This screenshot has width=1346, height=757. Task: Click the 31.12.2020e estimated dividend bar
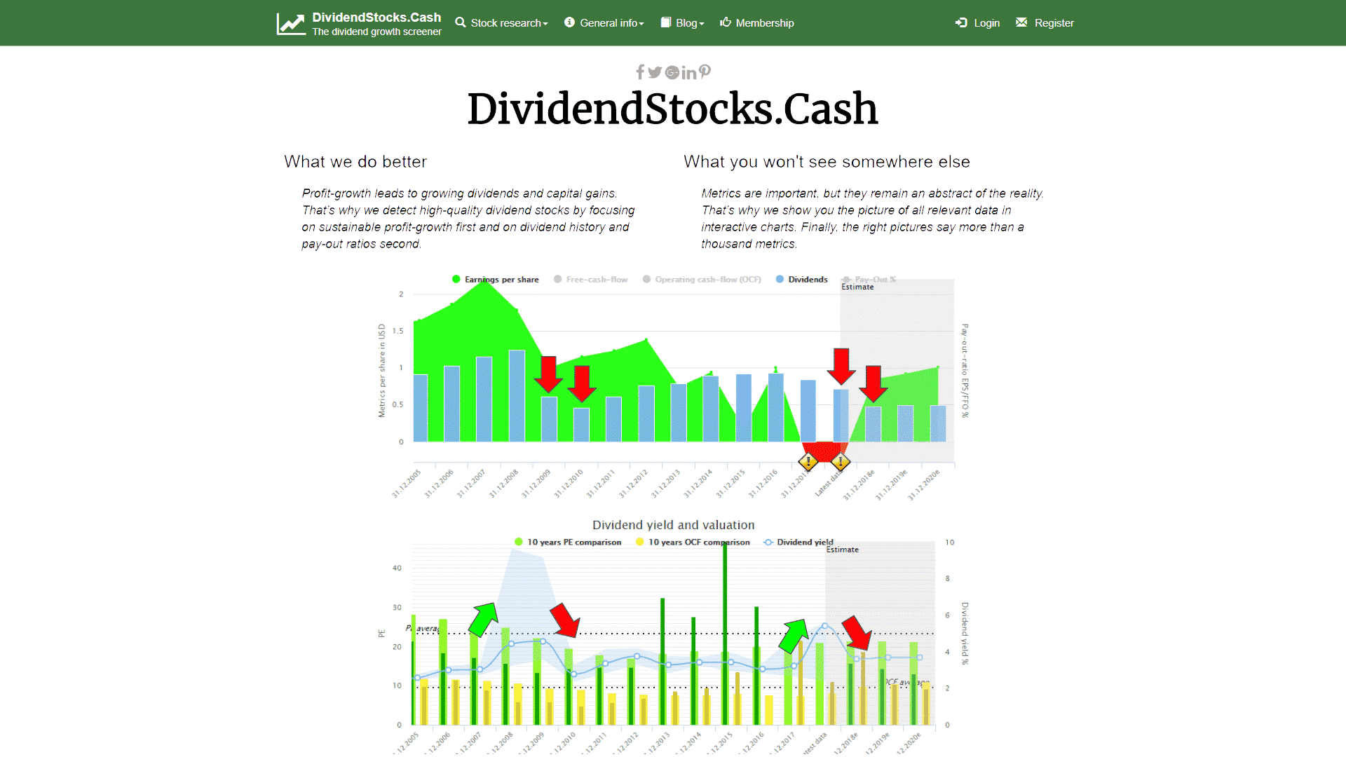click(938, 423)
